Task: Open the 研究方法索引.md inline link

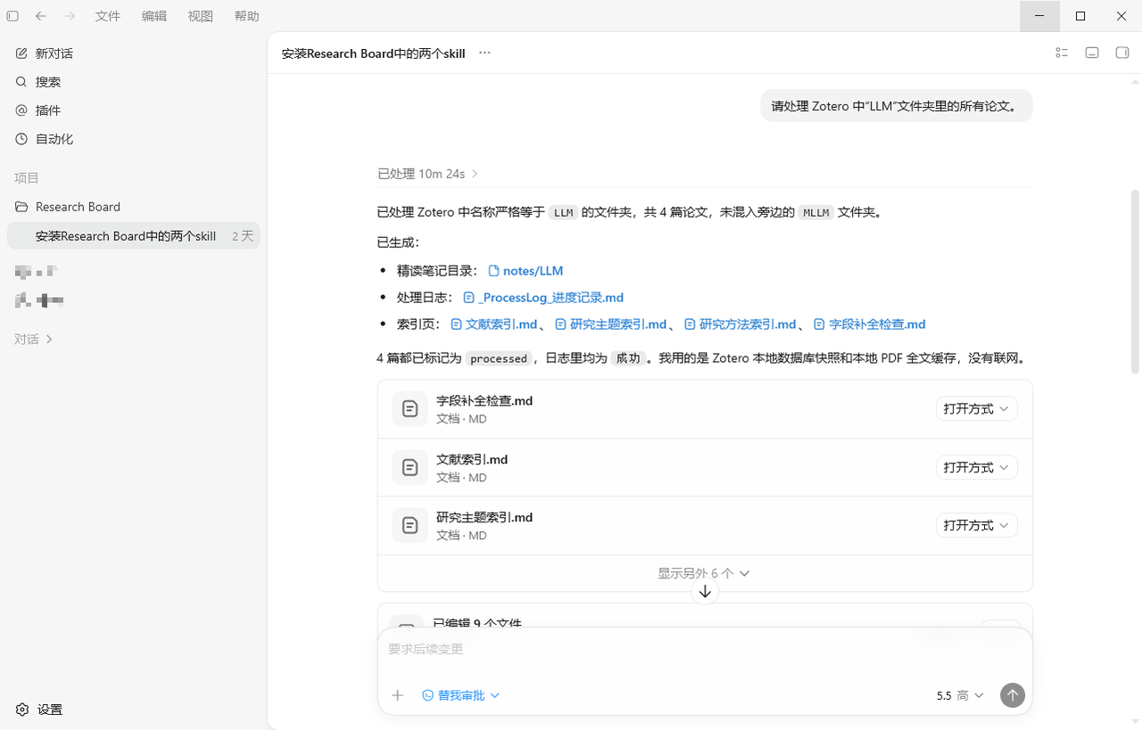Action: tap(741, 324)
